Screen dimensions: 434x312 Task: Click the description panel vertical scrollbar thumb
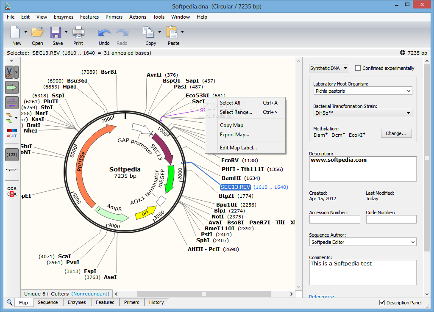tap(427, 158)
